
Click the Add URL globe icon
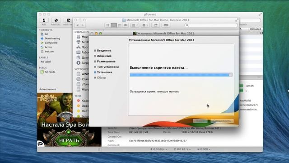coord(56,20)
